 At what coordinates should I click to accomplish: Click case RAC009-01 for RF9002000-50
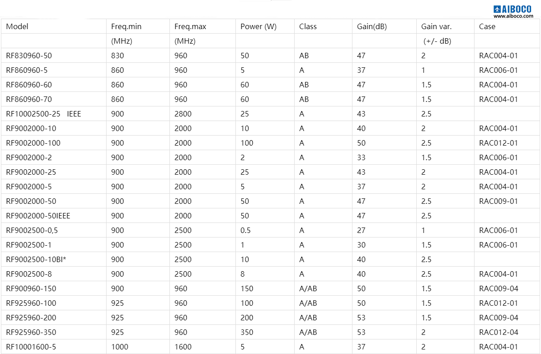pos(498,201)
